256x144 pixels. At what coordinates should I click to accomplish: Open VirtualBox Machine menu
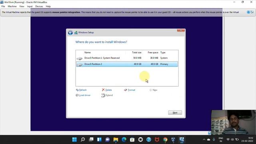pyautogui.click(x=12, y=6)
